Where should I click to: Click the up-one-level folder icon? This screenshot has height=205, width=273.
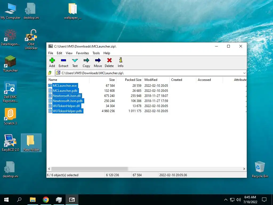point(50,73)
